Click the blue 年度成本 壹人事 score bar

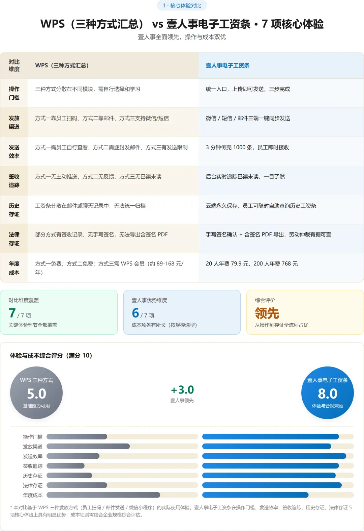[x=255, y=495]
